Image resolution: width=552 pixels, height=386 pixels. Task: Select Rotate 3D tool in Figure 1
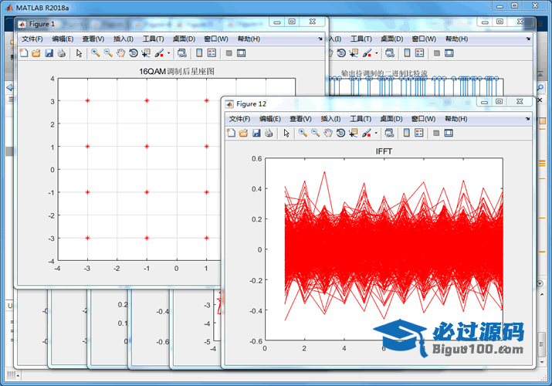133,53
